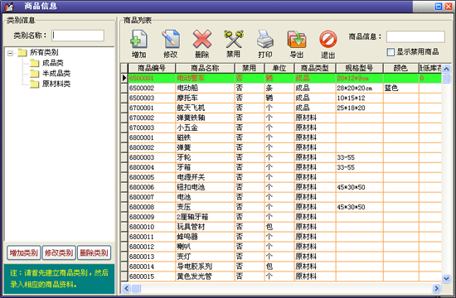Select the 摩托车 product name cell

(205, 98)
